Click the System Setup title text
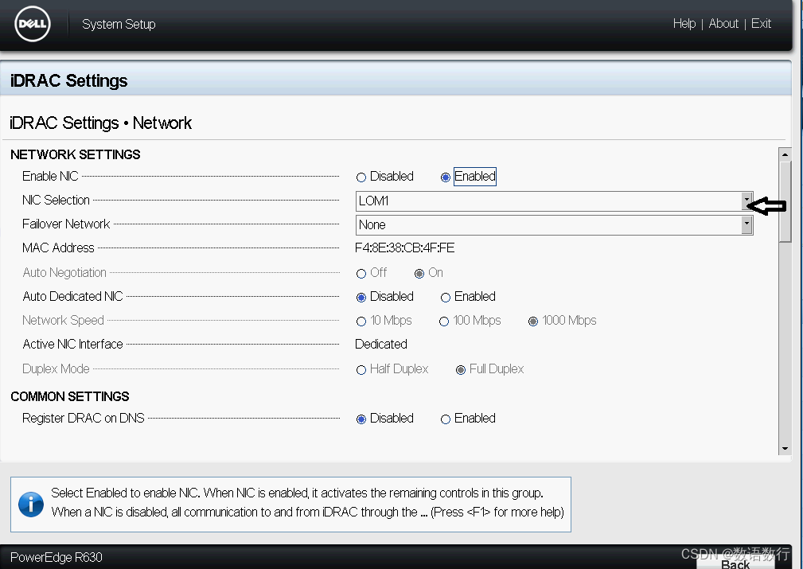Image resolution: width=803 pixels, height=569 pixels. [x=119, y=24]
